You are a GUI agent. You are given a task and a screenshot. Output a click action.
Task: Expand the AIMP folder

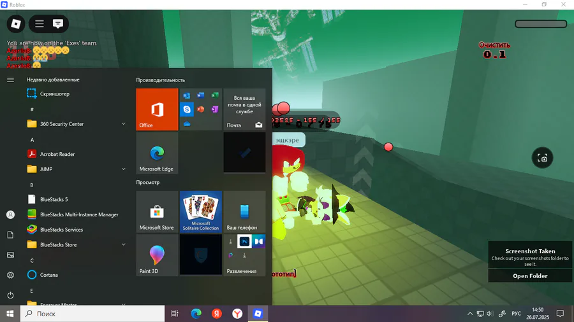pyautogui.click(x=123, y=169)
